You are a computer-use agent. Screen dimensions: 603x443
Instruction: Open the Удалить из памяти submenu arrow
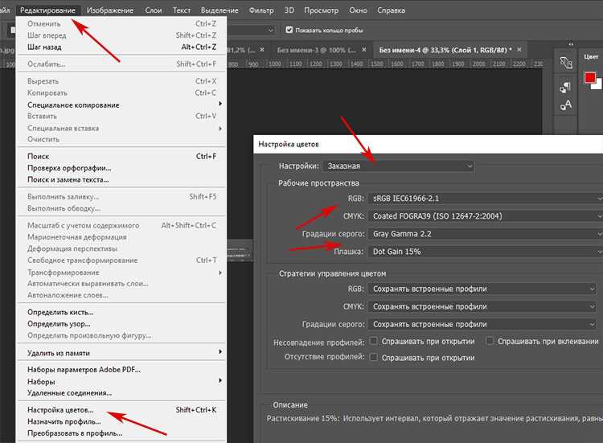pyautogui.click(x=220, y=352)
